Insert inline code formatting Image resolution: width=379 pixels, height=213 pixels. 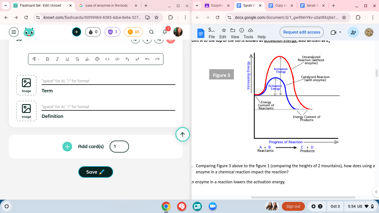point(107,59)
